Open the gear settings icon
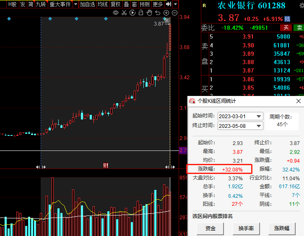The width and height of the screenshot is (304, 236). 301,5
